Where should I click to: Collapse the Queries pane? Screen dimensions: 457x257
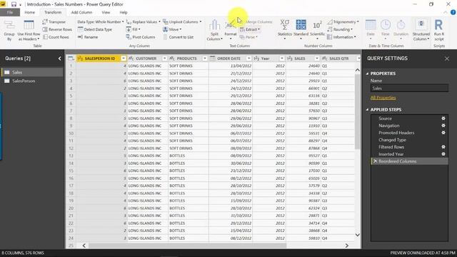(59, 59)
